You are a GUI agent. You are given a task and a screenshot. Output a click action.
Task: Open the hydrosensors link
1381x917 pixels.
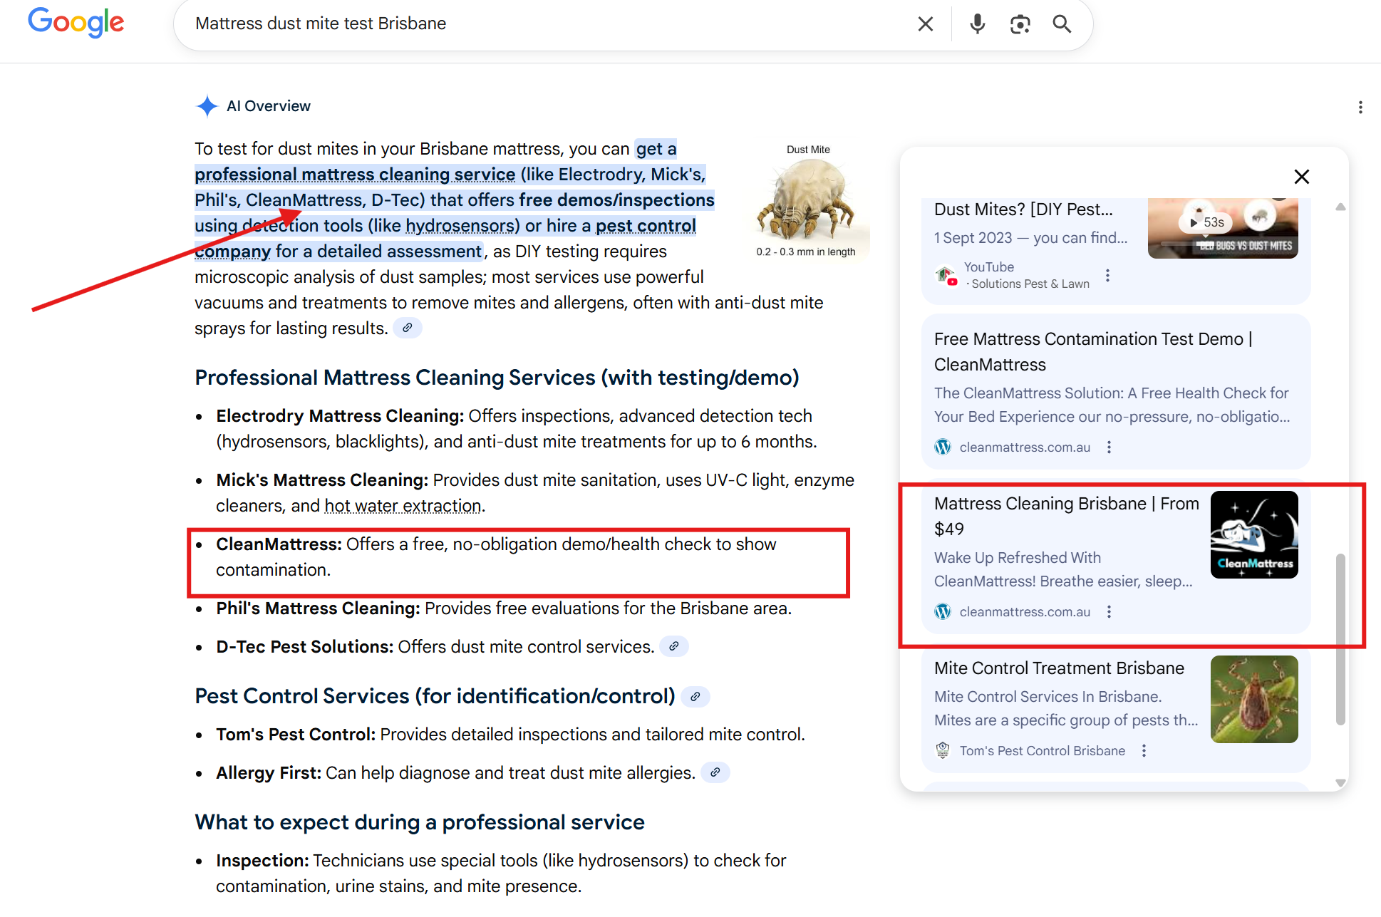pos(460,225)
